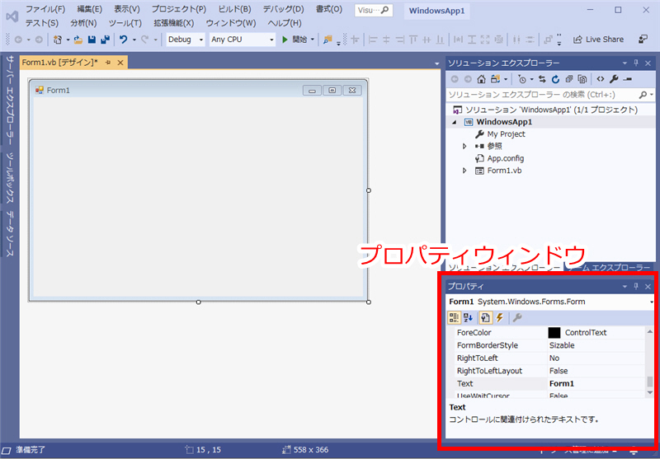Expand the Form1.vb tree node
The width and height of the screenshot is (660, 459).
coord(465,171)
